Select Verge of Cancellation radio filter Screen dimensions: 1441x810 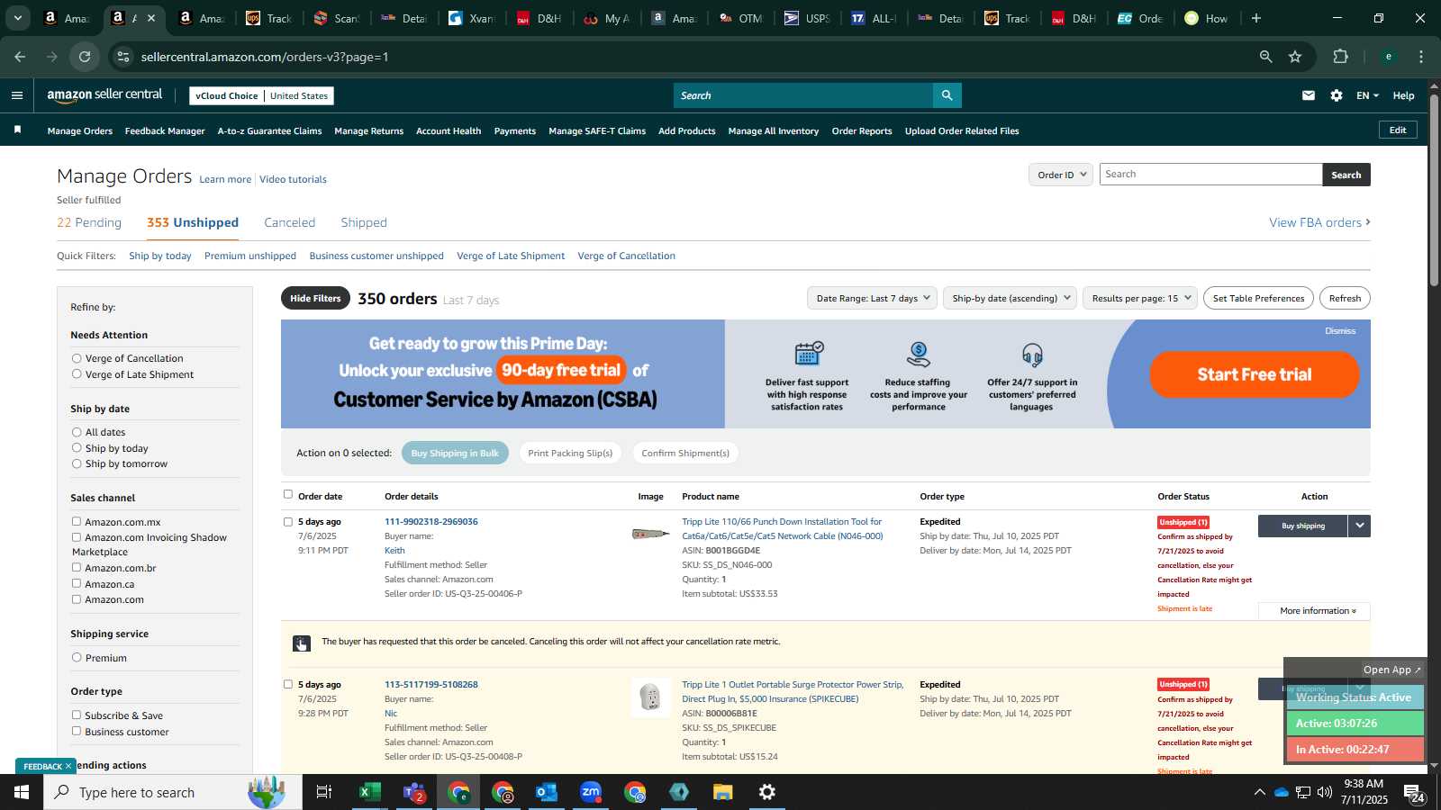pyautogui.click(x=77, y=358)
